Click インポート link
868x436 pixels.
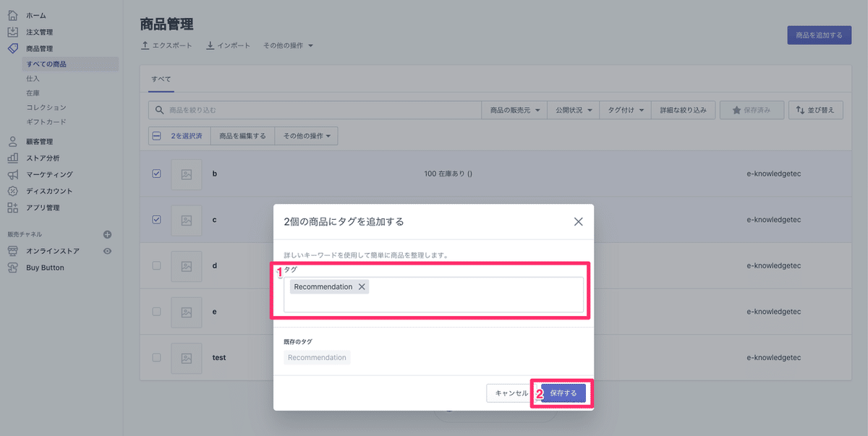(x=228, y=46)
